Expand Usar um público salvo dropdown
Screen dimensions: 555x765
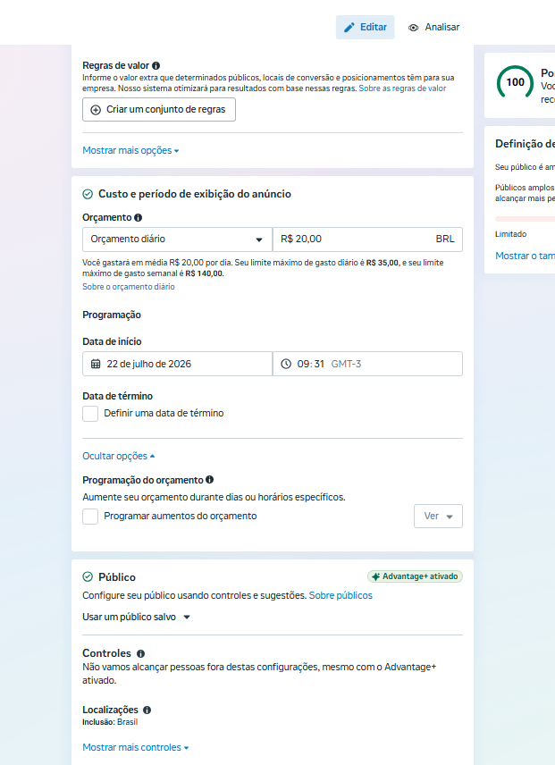(x=136, y=618)
